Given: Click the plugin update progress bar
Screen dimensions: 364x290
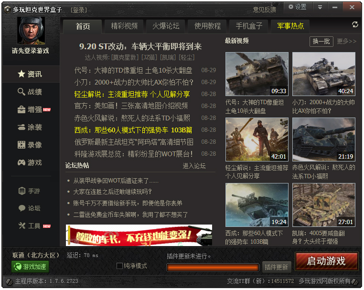Looking at the screenshot, I should tap(213, 268).
